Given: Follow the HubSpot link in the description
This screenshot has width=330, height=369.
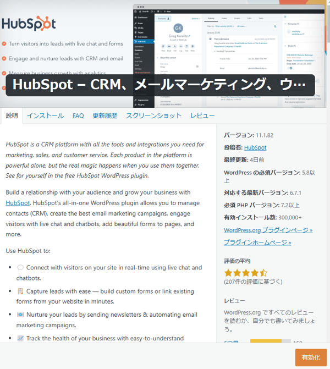Looking at the screenshot, I should click(x=18, y=203).
